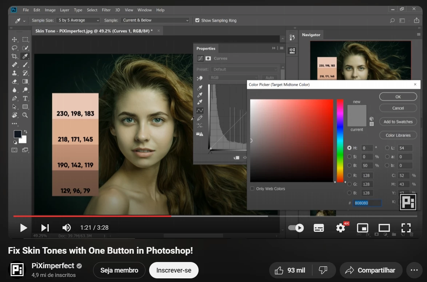The width and height of the screenshot is (427, 282).
Task: Select the Crop tool
Action: click(x=14, y=56)
